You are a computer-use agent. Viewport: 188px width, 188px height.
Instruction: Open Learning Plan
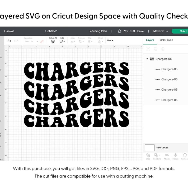(x=98, y=31)
